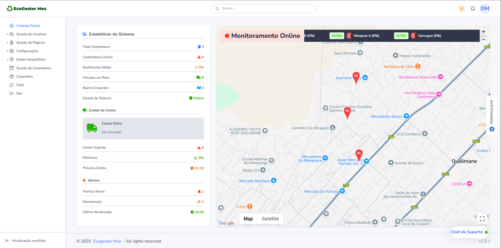Image resolution: width=501 pixels, height=248 pixels.
Task: Click the Coleta Urgente warning icon
Action: point(199,147)
